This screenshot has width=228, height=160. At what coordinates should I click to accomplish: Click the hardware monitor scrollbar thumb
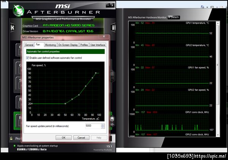point(218,65)
